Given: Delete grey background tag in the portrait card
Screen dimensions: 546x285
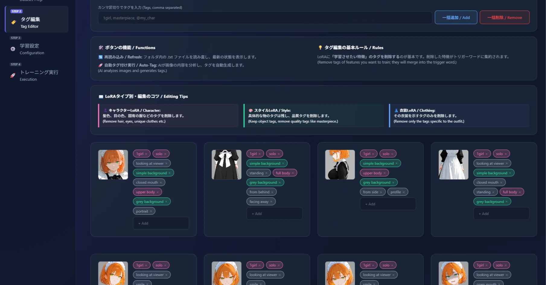Looking at the screenshot, I should pos(166,202).
